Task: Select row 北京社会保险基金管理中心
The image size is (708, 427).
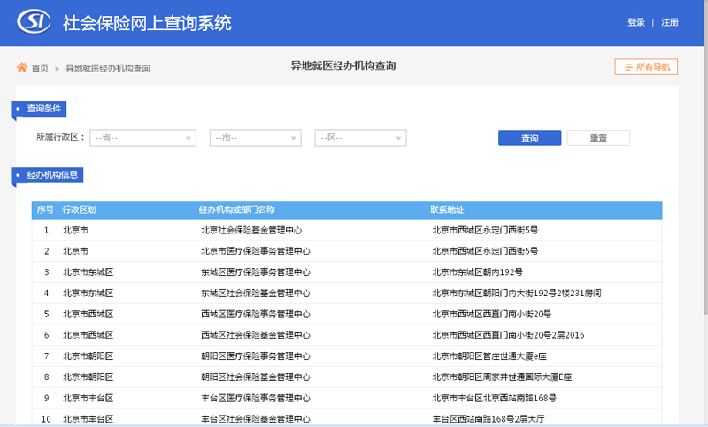Action: coord(251,230)
